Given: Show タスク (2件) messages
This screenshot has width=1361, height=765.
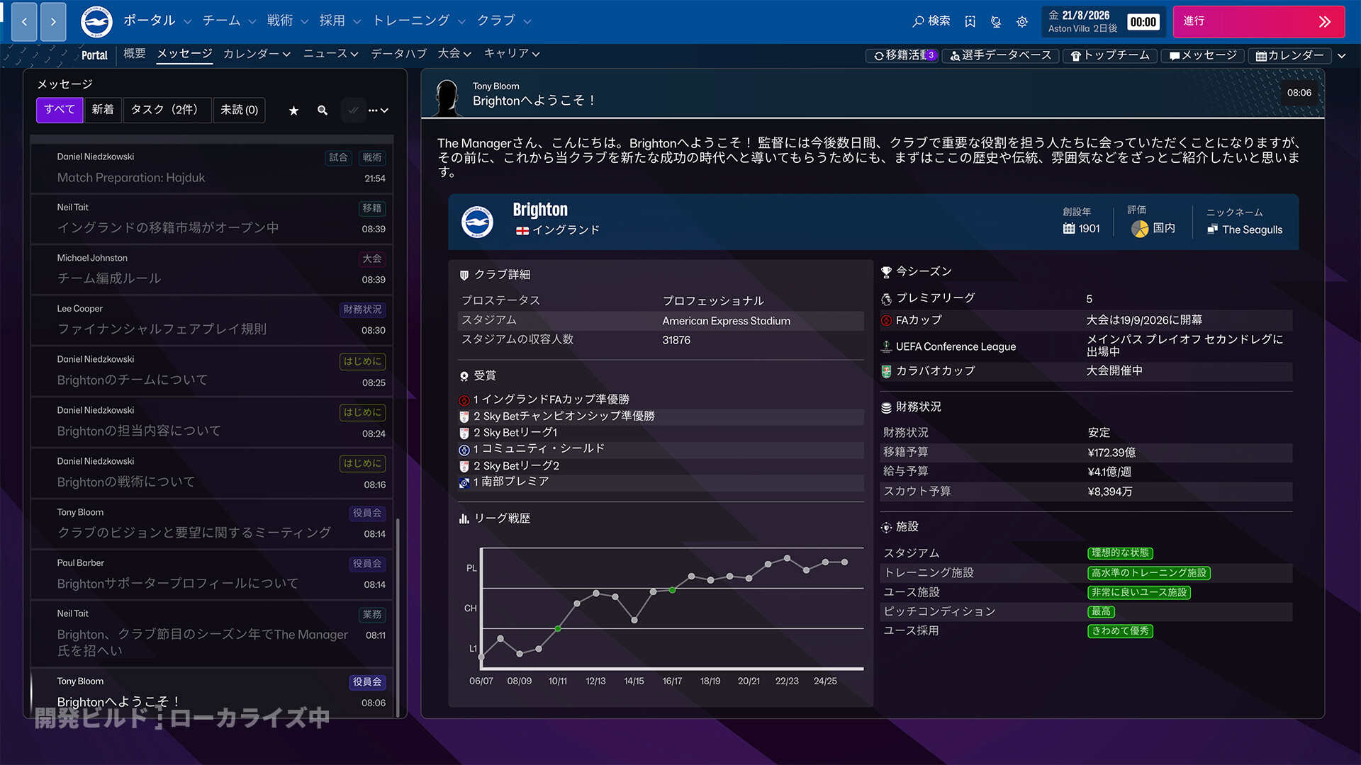Looking at the screenshot, I should [x=167, y=110].
